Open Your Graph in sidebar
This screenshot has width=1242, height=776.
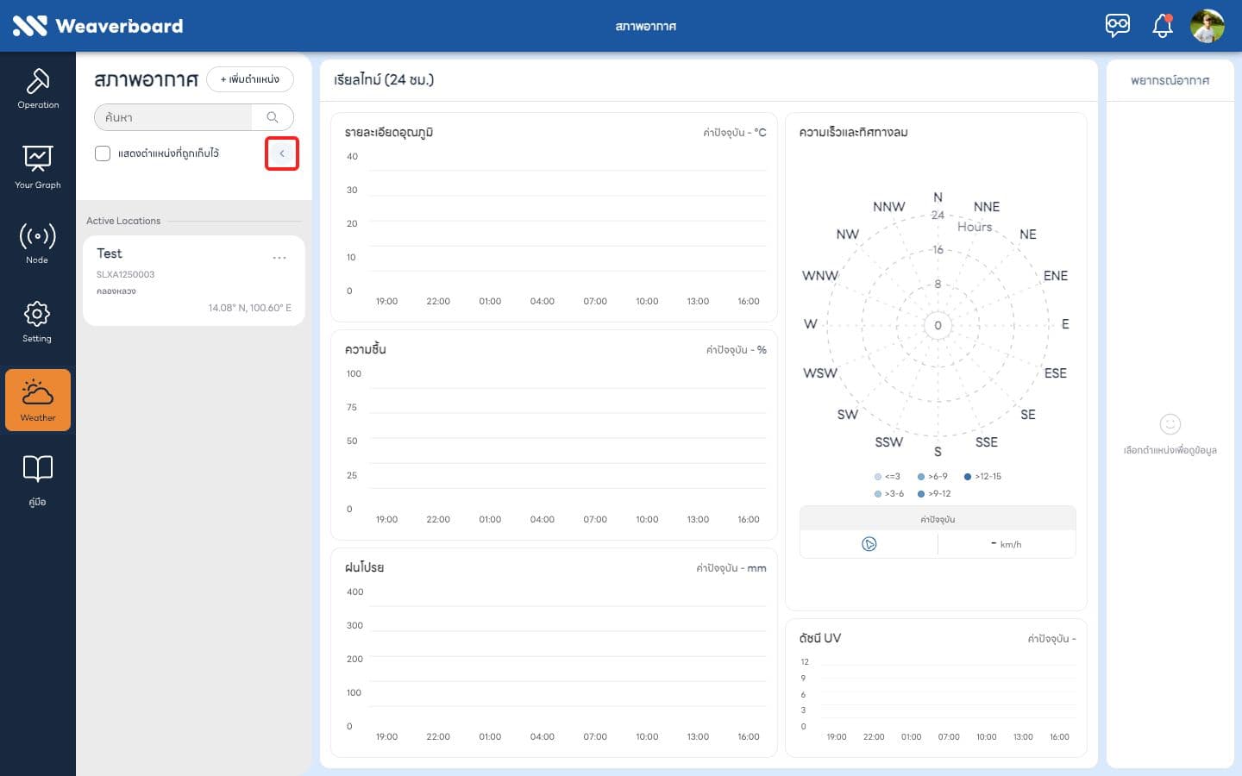pos(38,167)
